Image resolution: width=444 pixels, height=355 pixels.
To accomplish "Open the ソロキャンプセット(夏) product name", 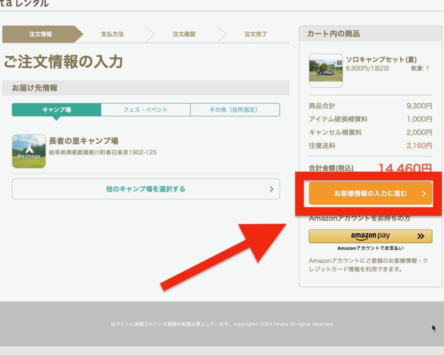I will pos(381,60).
